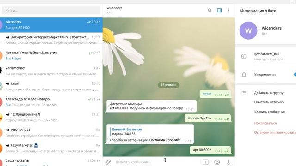This screenshot has height=166, width=296.
Task: Click Остановить и блокировать
Action: [275, 132]
